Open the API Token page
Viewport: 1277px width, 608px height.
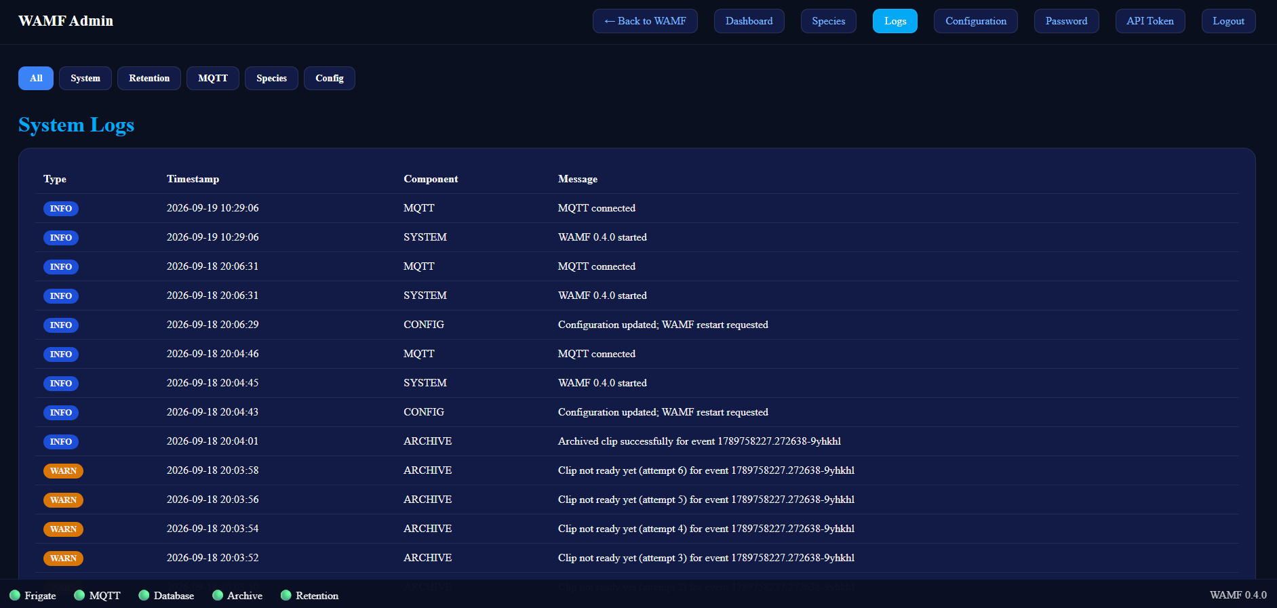coord(1150,21)
